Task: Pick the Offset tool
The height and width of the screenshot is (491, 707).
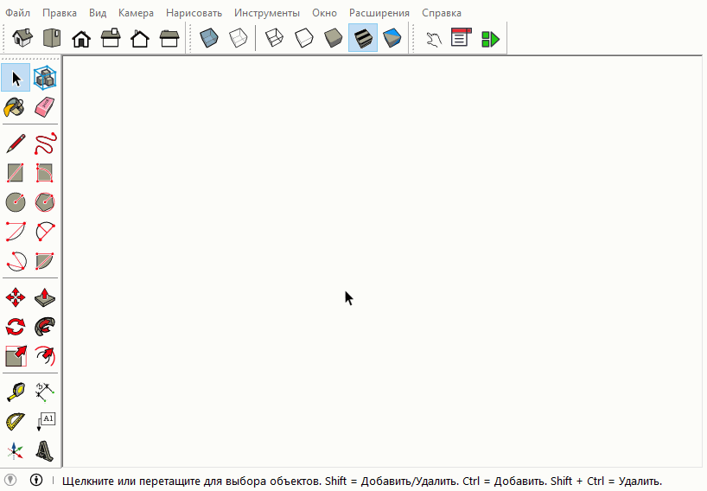Action: tap(45, 356)
